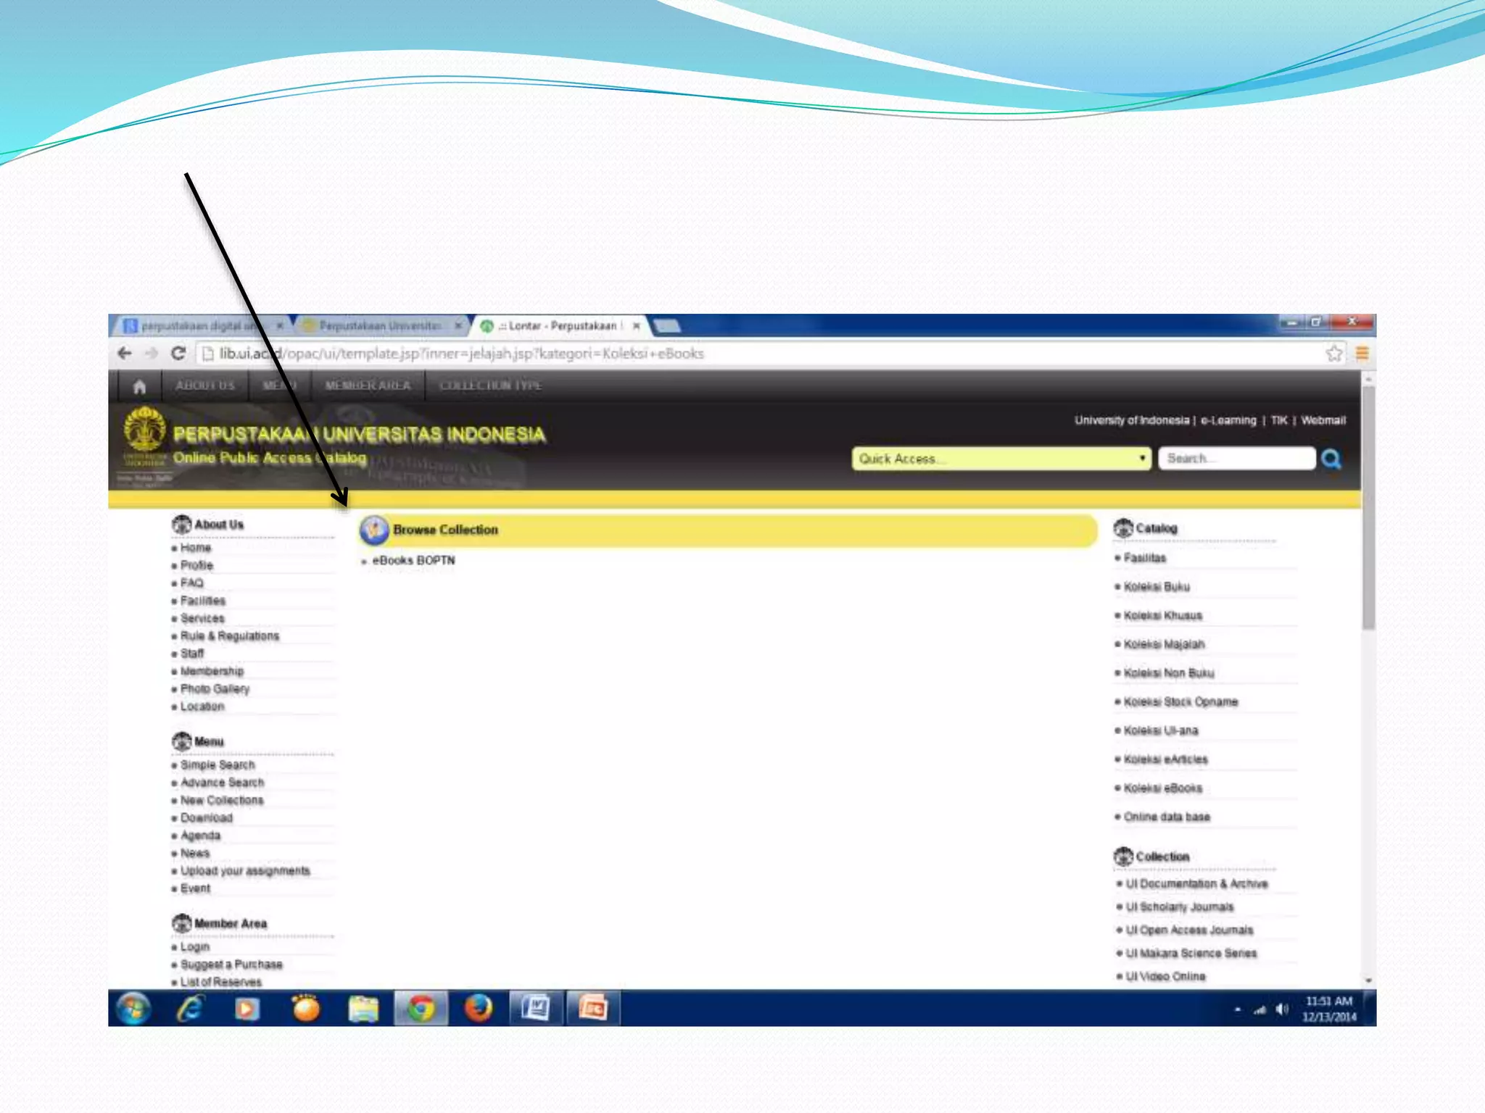Open the COLLECTION TYPE navigation menu
Viewport: 1485px width, 1113px height.
[x=490, y=385]
